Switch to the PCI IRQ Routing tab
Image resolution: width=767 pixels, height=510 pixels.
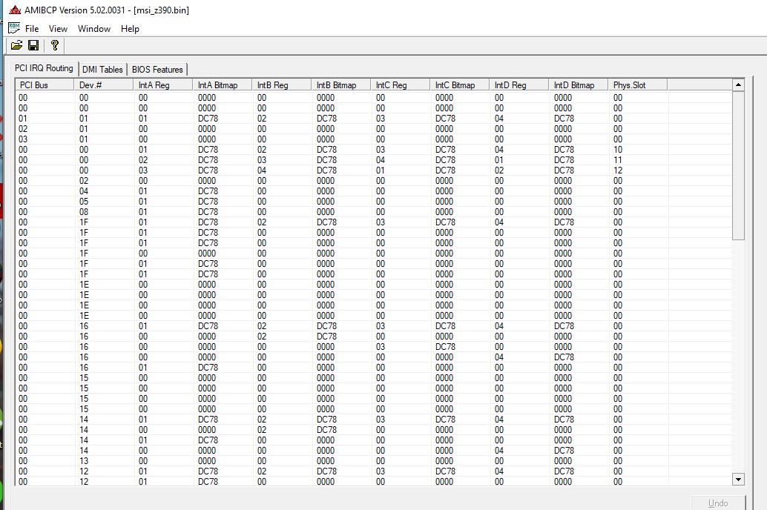[x=44, y=68]
